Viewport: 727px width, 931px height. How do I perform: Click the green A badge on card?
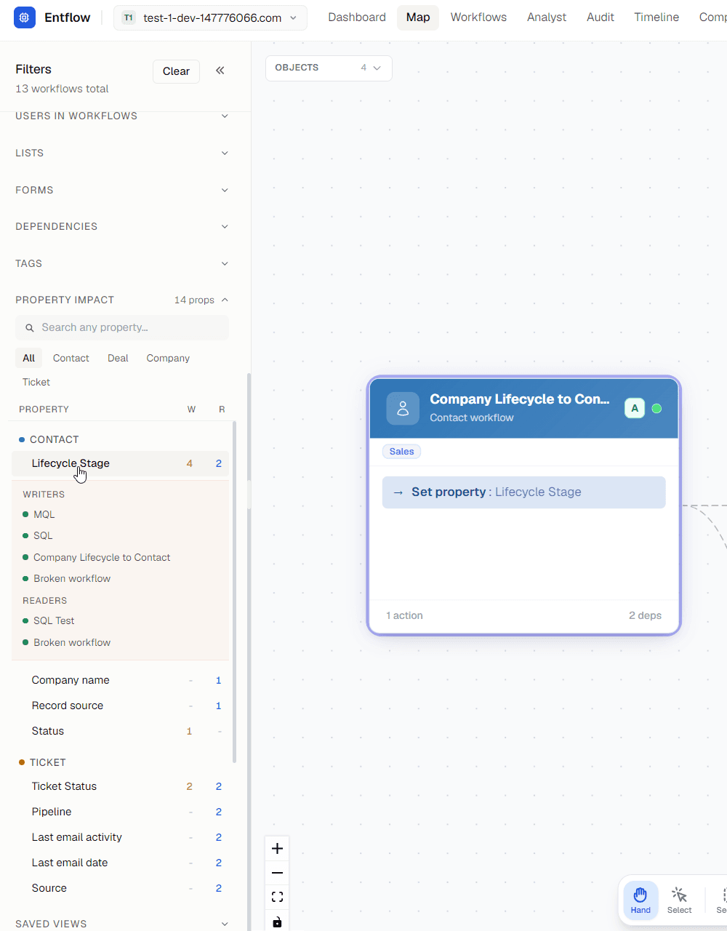click(635, 408)
